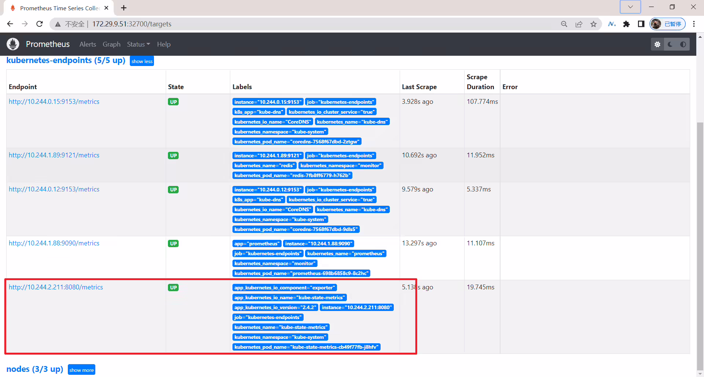
Task: Click the kubernetes-endpoints (5/5 up) heading link
Action: pyautogui.click(x=66, y=61)
